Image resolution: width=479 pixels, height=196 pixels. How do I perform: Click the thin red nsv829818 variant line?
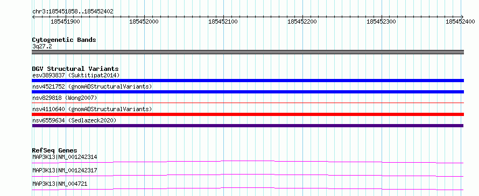(248, 103)
